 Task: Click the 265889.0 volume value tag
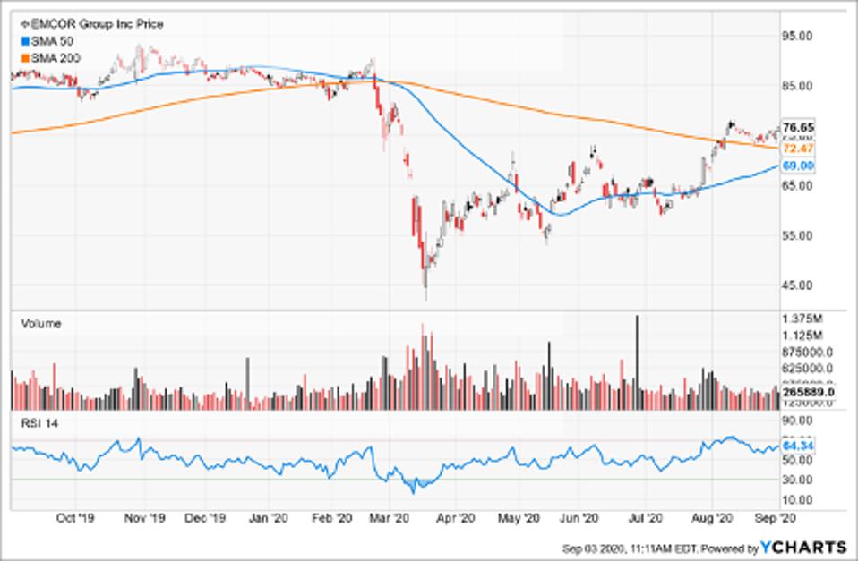808,391
